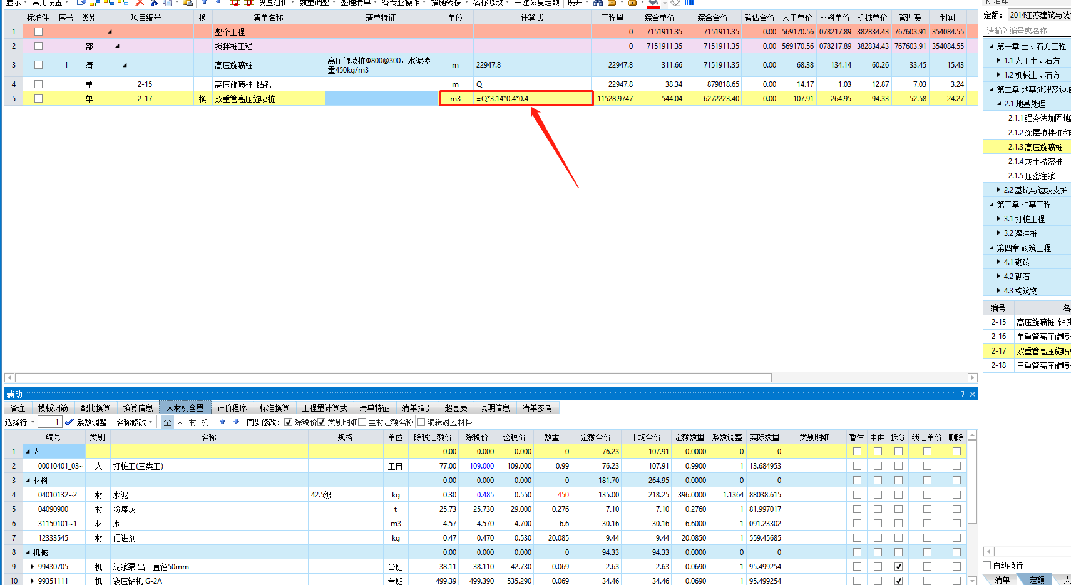Uncheck 拆分 checkbox for 泥浆泵 row
Screen dimensions: 1071x585
click(898, 566)
